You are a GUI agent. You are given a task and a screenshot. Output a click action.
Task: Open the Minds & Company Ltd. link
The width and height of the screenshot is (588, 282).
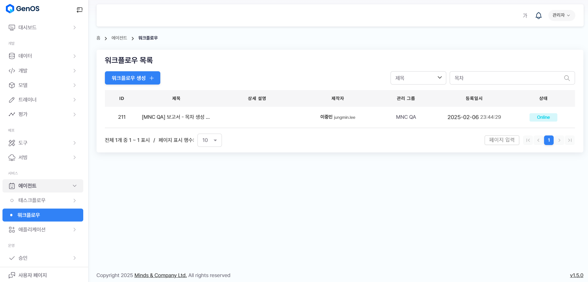coord(160,275)
